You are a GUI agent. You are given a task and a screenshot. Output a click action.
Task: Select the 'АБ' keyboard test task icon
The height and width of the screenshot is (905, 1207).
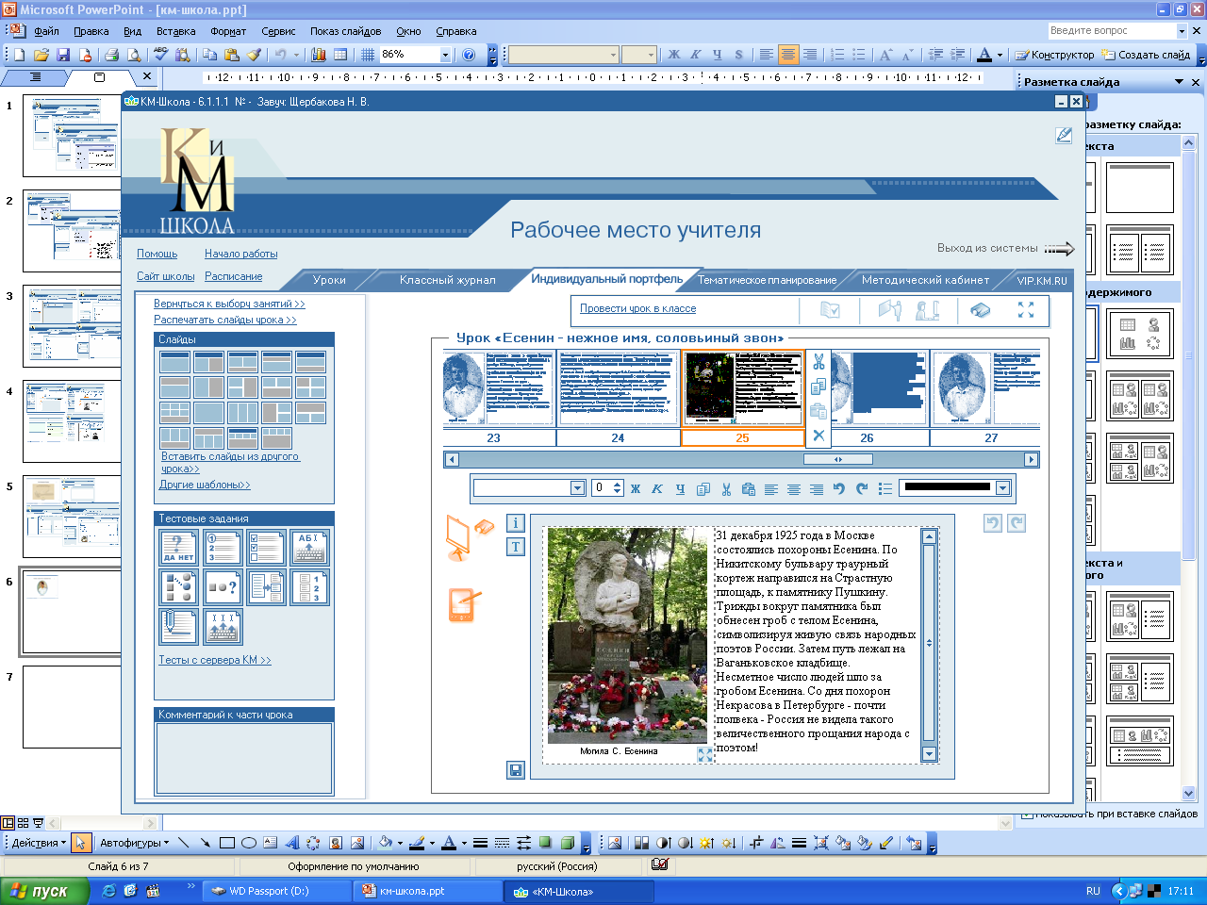(310, 548)
